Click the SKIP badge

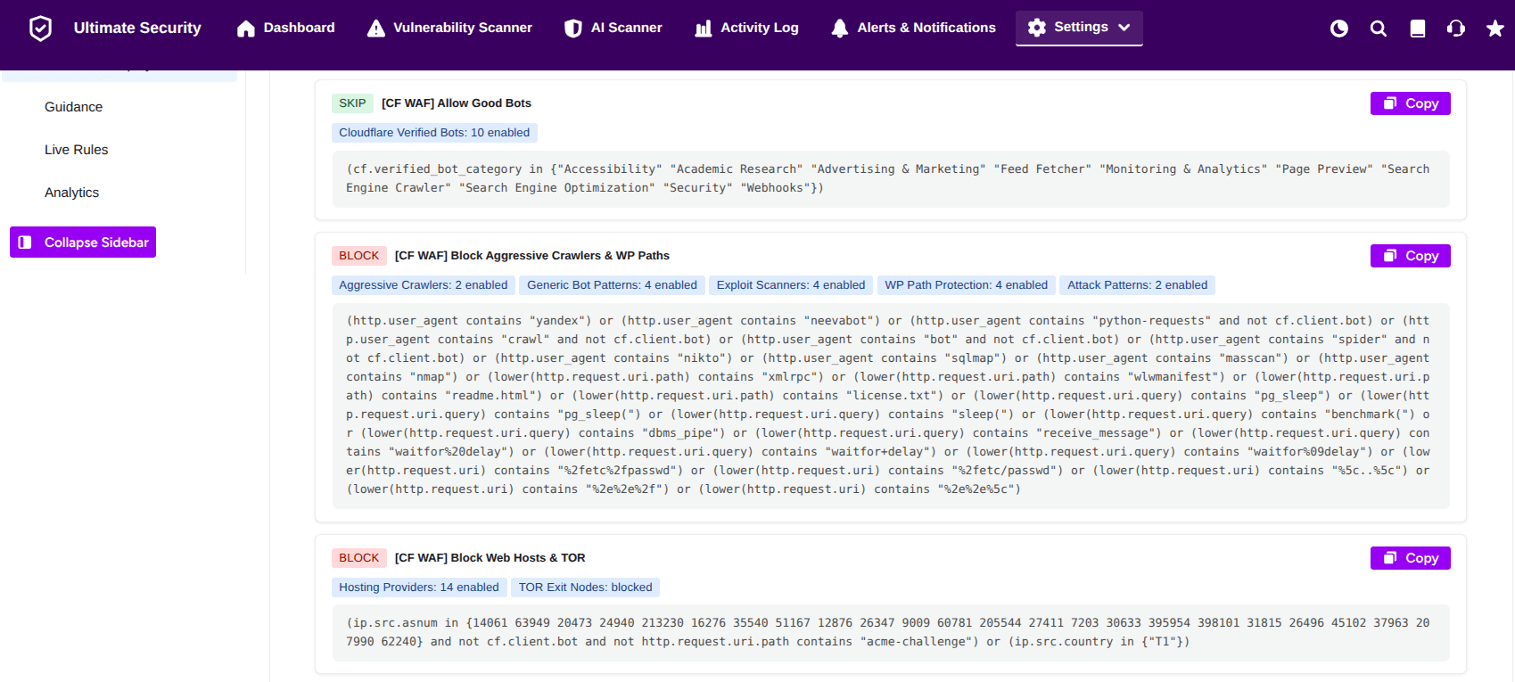tap(352, 103)
